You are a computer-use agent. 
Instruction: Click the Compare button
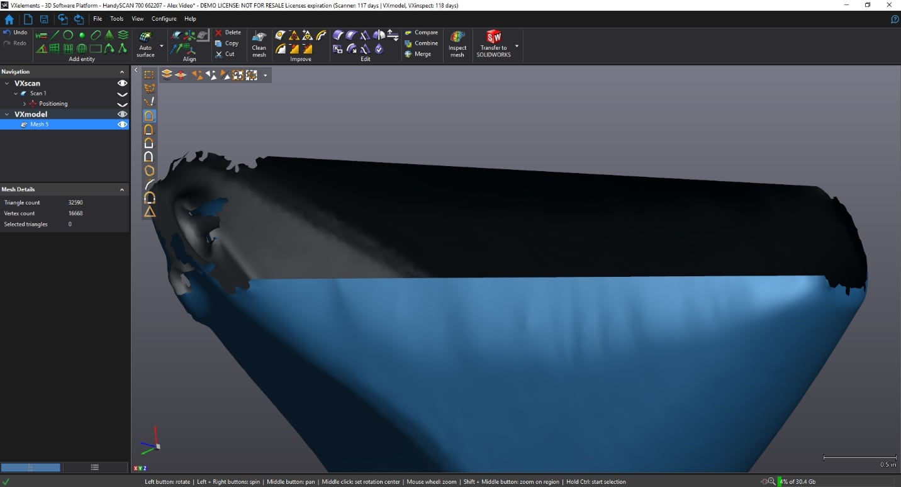(421, 33)
